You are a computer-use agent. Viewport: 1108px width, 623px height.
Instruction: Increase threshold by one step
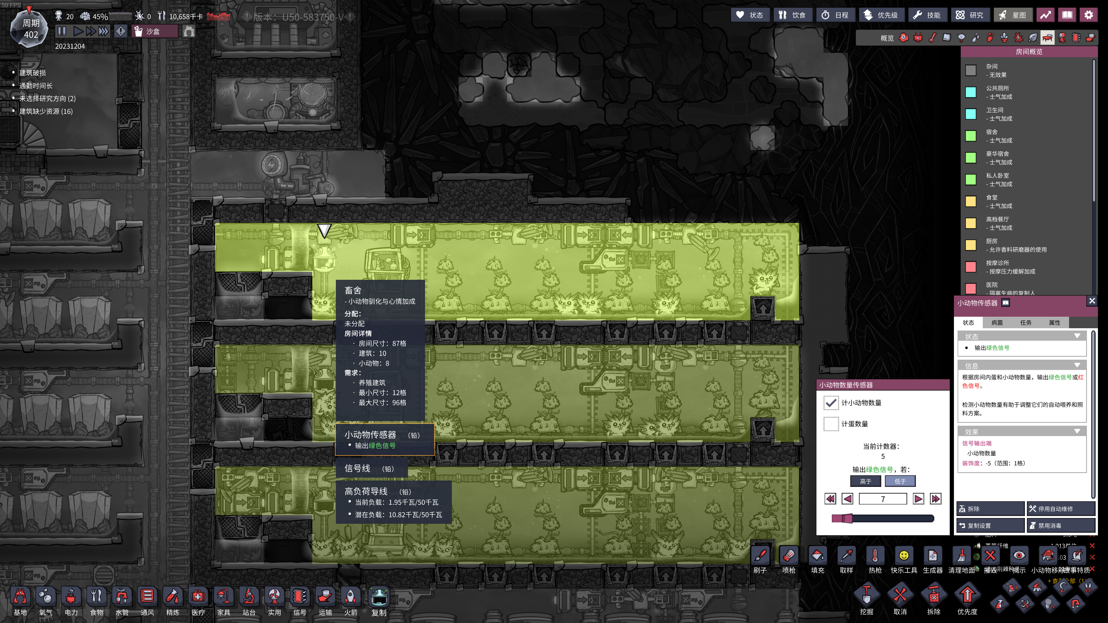click(x=918, y=499)
